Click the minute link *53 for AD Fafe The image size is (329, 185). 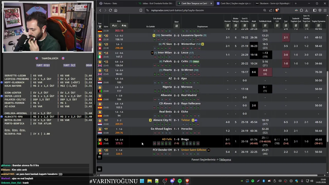pos(106,140)
